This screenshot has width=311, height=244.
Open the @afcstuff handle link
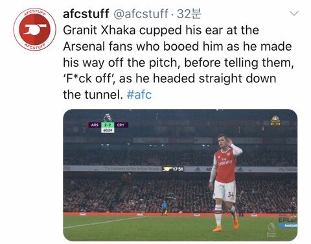tap(141, 14)
